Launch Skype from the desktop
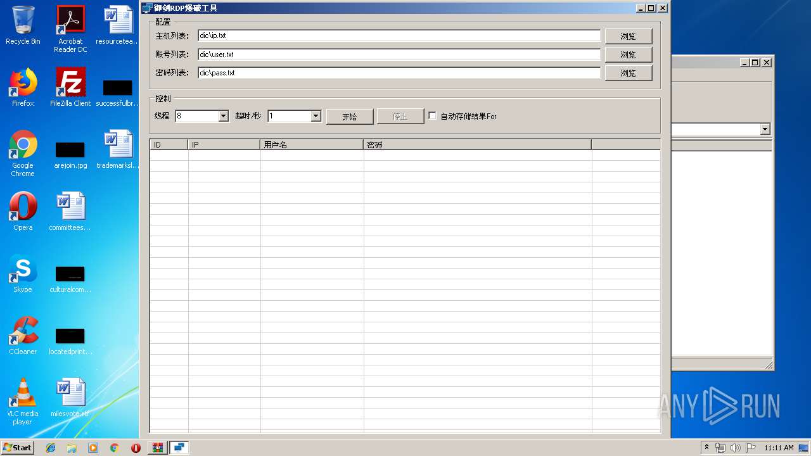This screenshot has width=811, height=456. point(23,274)
